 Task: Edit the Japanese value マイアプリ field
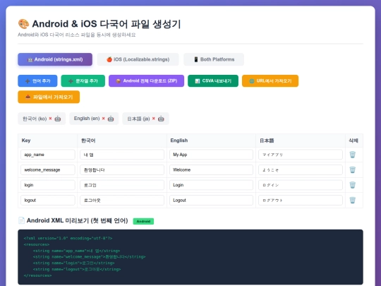[x=301, y=155]
